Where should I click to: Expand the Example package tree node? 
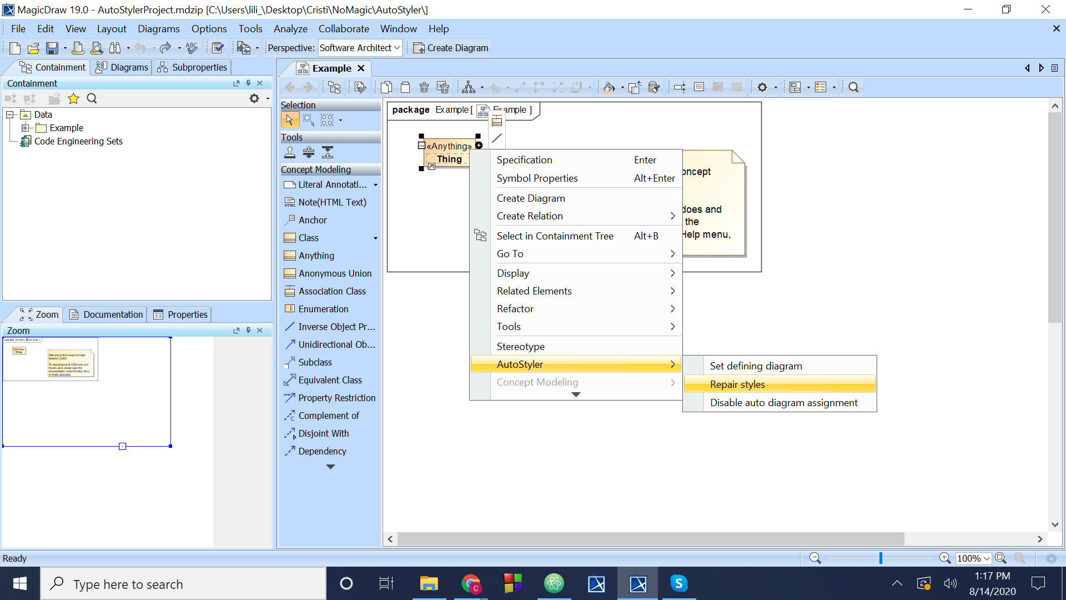click(x=25, y=128)
